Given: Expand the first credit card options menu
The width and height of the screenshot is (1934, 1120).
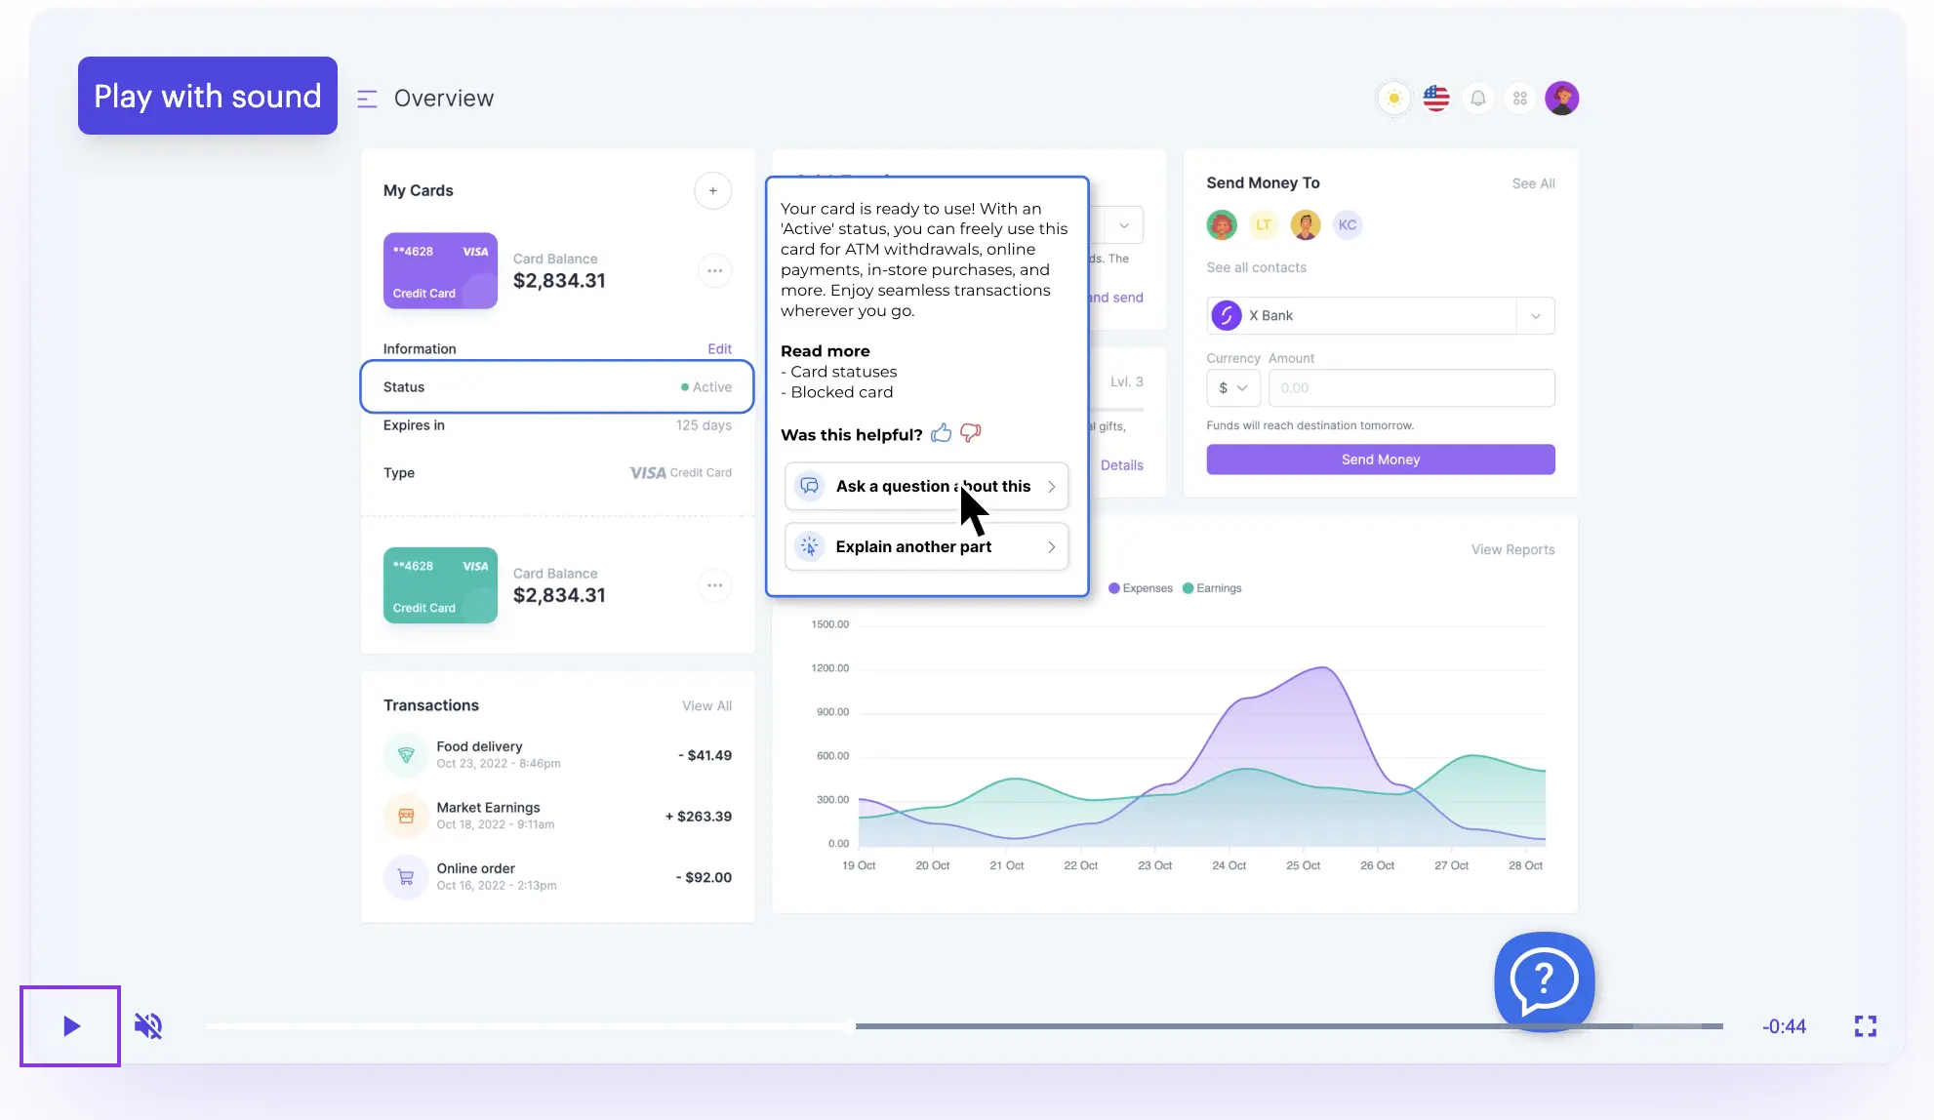Looking at the screenshot, I should pyautogui.click(x=713, y=269).
